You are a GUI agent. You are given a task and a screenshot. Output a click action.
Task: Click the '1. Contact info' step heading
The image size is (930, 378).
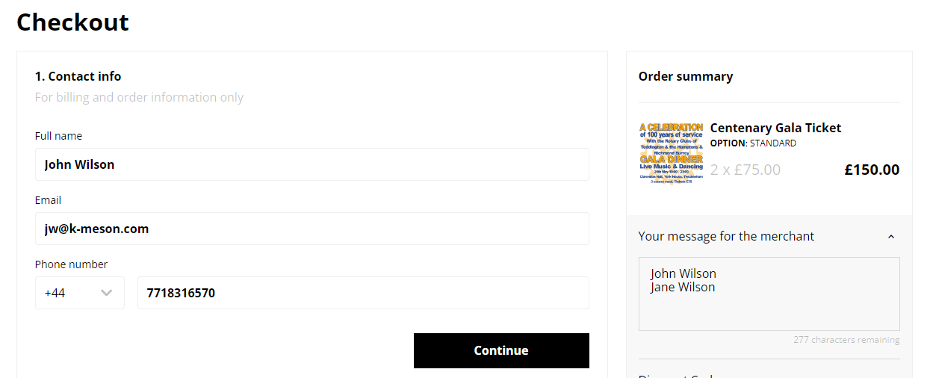(78, 76)
